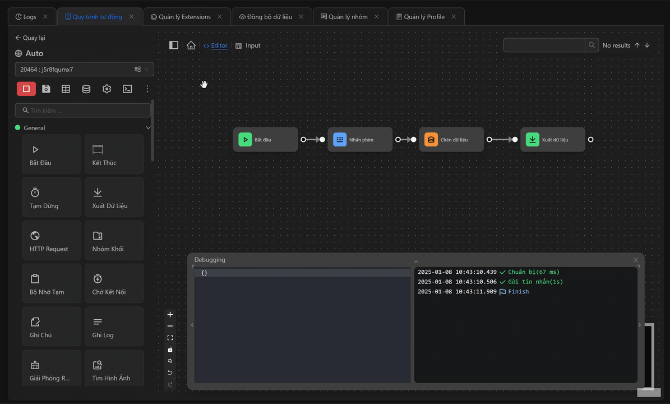Open the database icon in the sidebar toolbar
Viewport: 670px width, 404px height.
(x=86, y=89)
